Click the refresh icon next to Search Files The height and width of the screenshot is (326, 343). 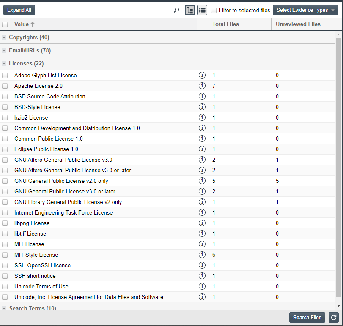coord(333,318)
